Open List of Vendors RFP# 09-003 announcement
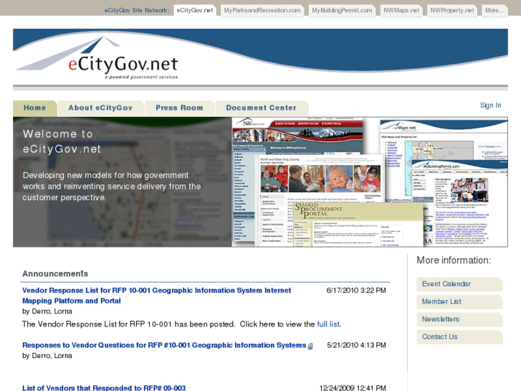 coord(104,388)
